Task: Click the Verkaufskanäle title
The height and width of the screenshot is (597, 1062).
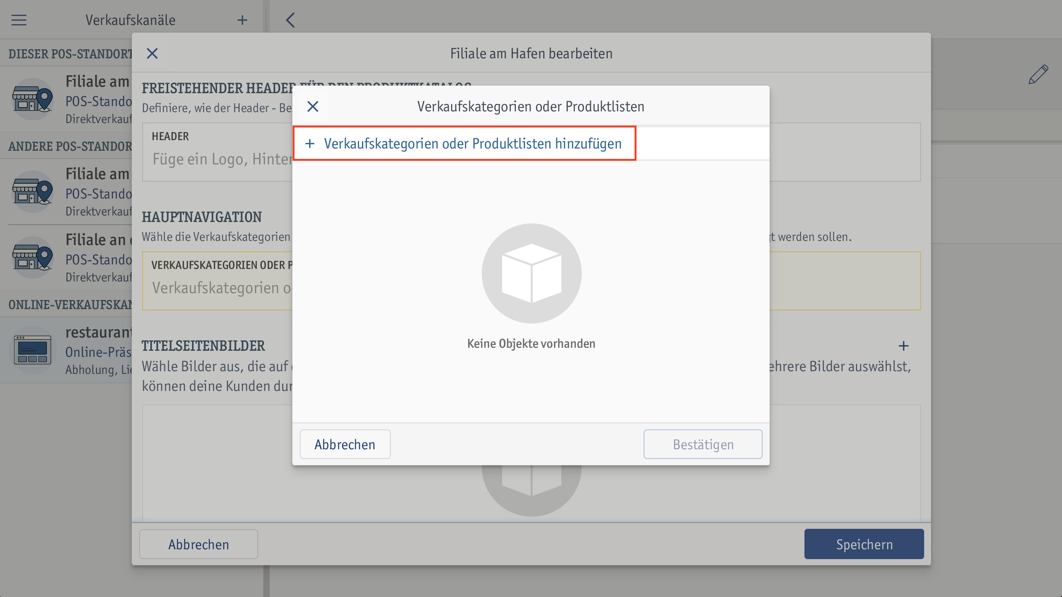Action: coord(130,20)
